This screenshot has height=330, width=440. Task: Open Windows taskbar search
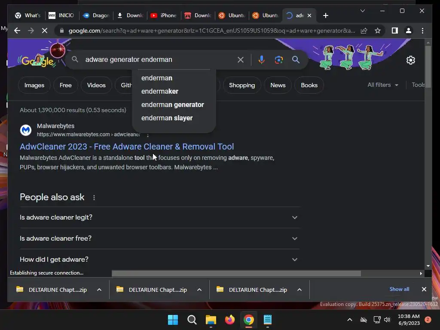point(192,320)
